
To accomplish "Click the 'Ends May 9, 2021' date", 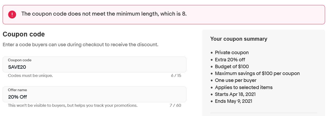I will (233, 101).
